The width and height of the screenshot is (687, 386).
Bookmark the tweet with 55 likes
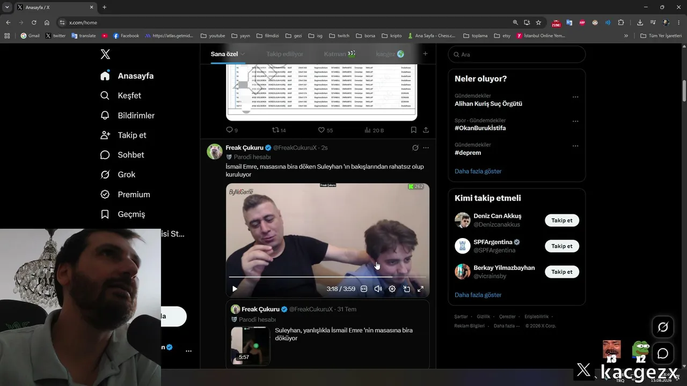(x=413, y=130)
